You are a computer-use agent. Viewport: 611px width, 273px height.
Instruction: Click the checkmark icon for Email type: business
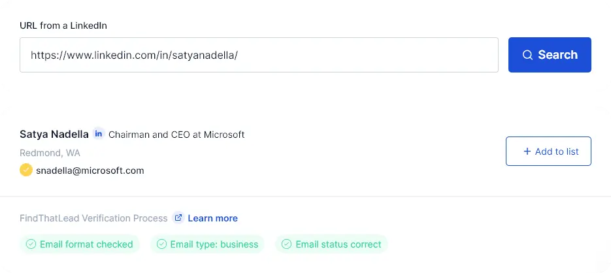click(161, 244)
